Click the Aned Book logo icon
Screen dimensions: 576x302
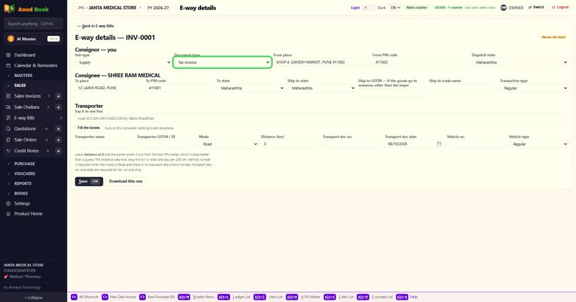point(9,8)
